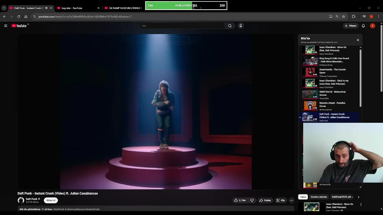Play Amerimacka - The Cosmic Game
This screenshot has height=215, width=383.
pos(329,72)
